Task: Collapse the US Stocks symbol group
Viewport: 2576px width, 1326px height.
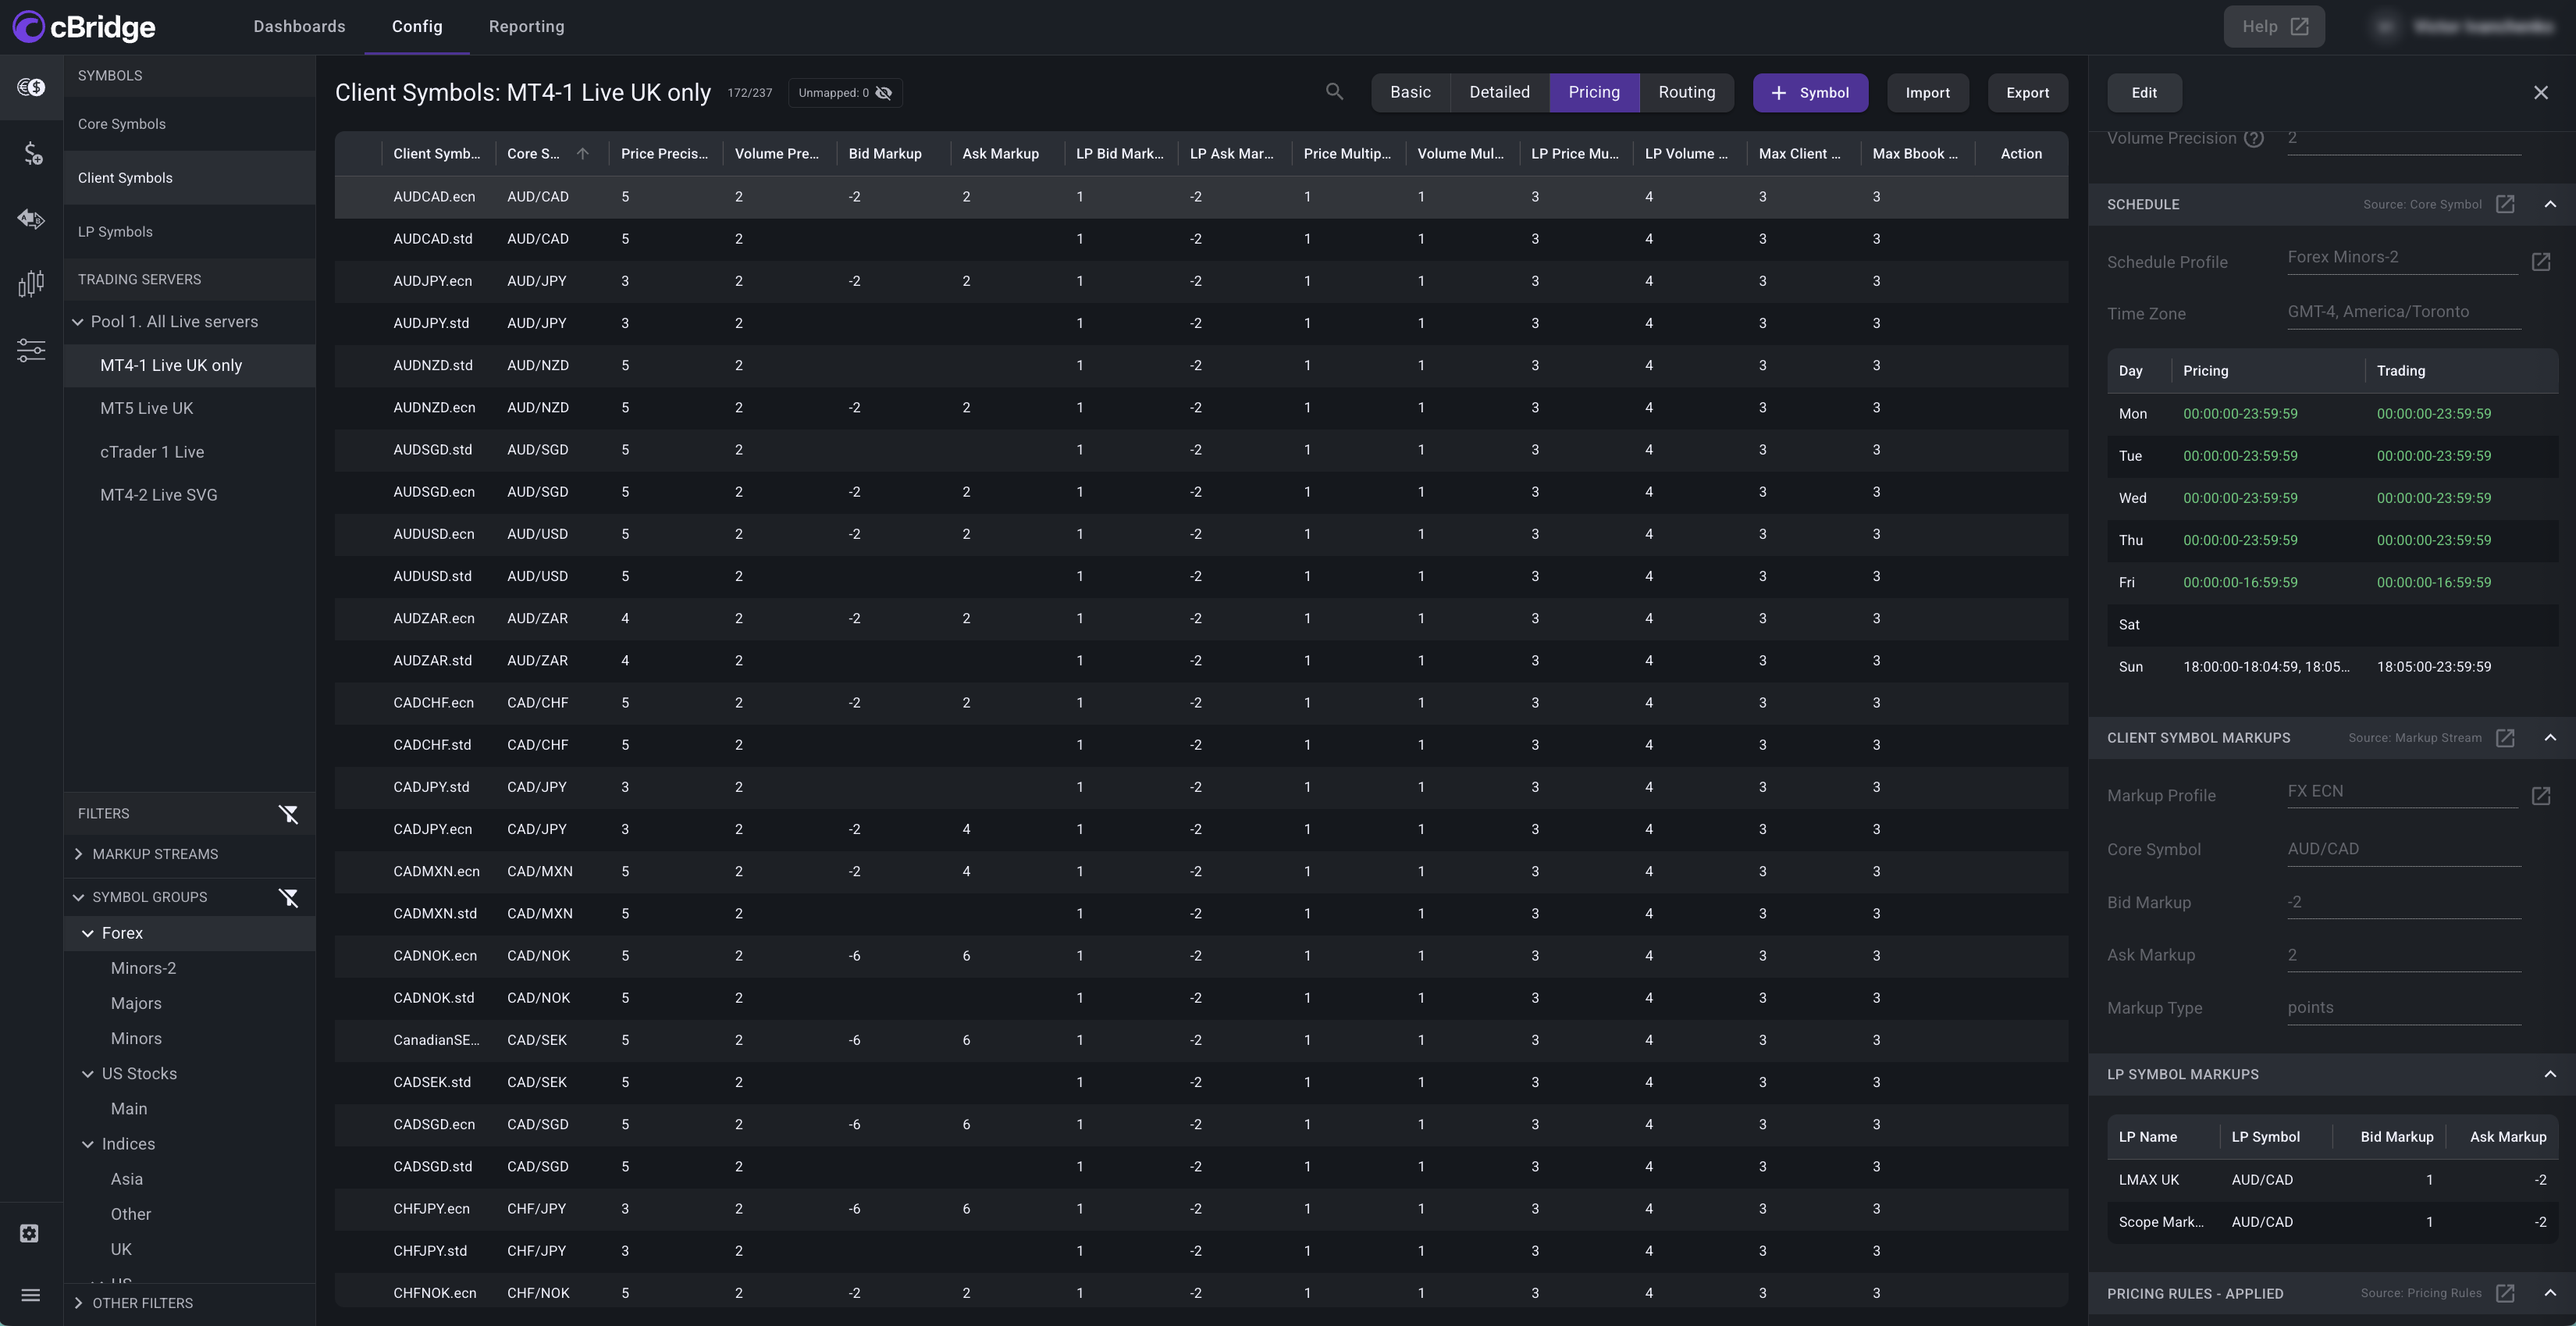Action: 88,1074
